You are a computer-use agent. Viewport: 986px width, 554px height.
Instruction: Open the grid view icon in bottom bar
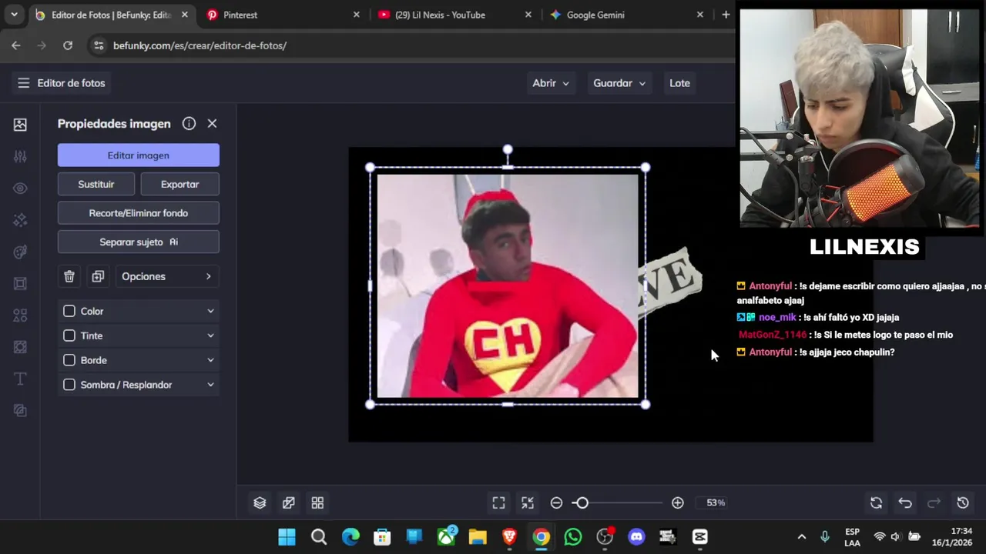pyautogui.click(x=317, y=502)
